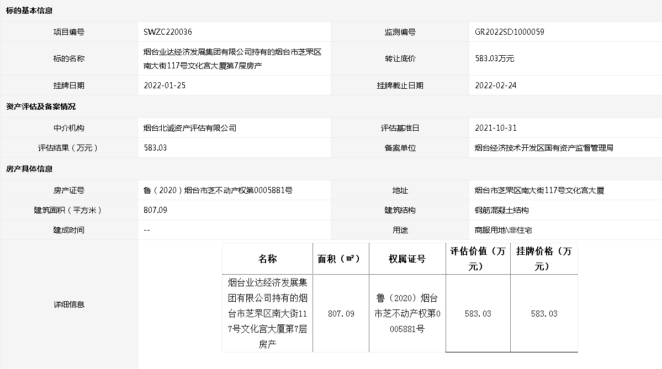Click the valuation base date 2021-10-31
Image resolution: width=662 pixels, height=369 pixels.
tap(495, 128)
